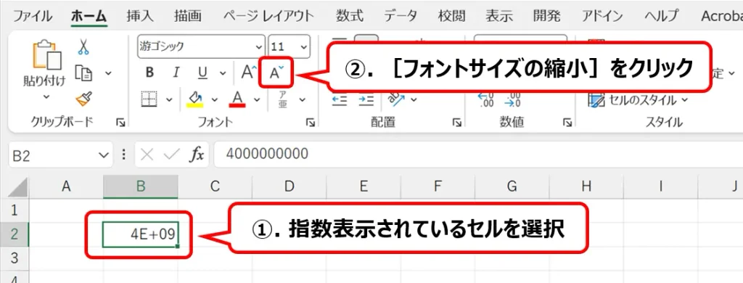Viewport: 743px width, 283px height.
Task: Click the formula bar Cancel (X) icon
Action: 147,155
